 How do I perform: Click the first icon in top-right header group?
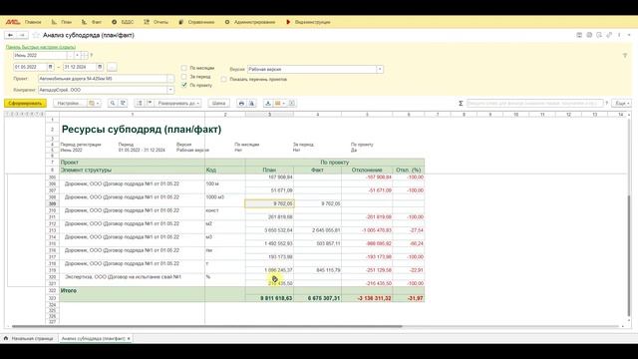coord(579,36)
